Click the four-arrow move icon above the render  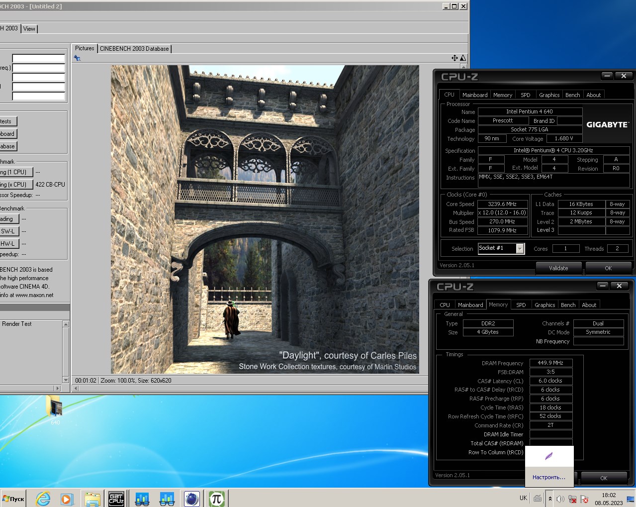tap(454, 58)
